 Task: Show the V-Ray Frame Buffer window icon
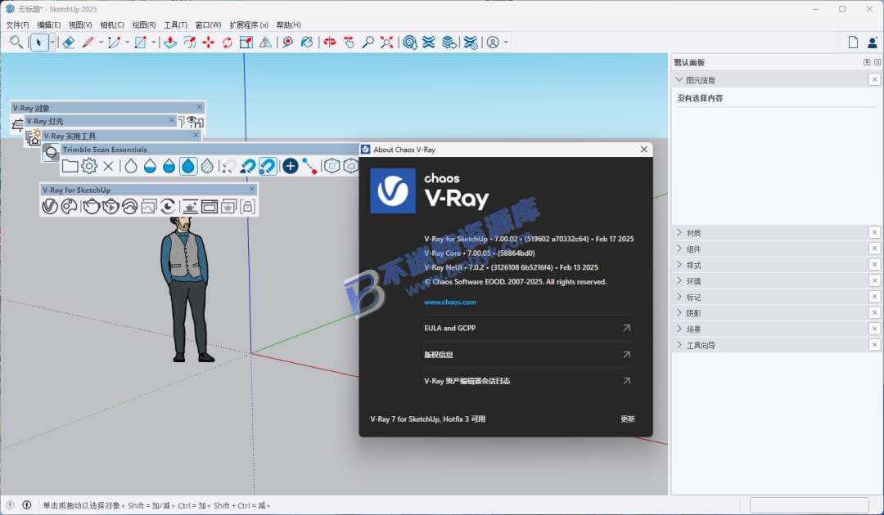[x=210, y=207]
